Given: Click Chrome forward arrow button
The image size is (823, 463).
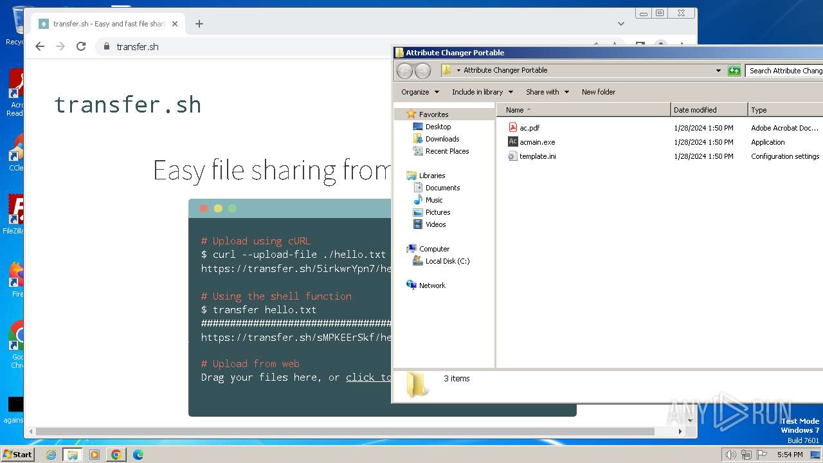Looking at the screenshot, I should [60, 46].
